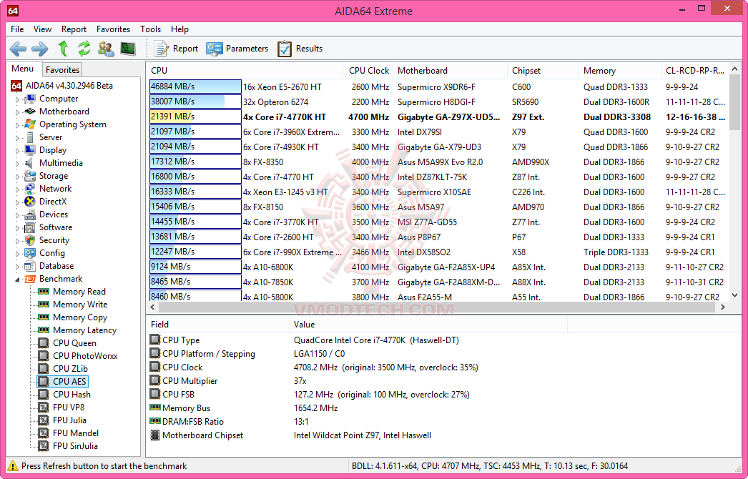The width and height of the screenshot is (748, 479).
Task: Select the Security shield icon in tree
Action: pos(29,240)
